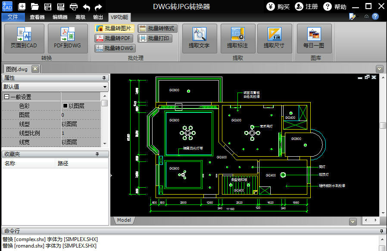The image size is (387, 251).
Task: Click the command line scroll up arrow
Action: click(382, 239)
